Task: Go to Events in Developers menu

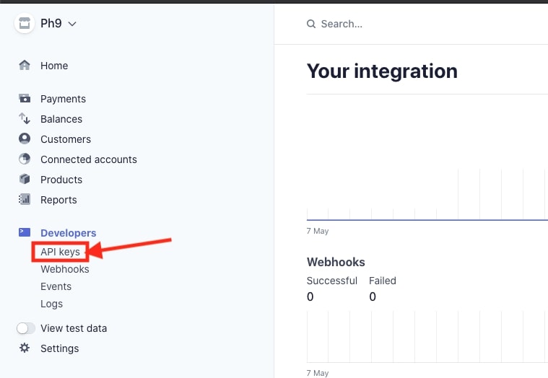Action: (56, 286)
